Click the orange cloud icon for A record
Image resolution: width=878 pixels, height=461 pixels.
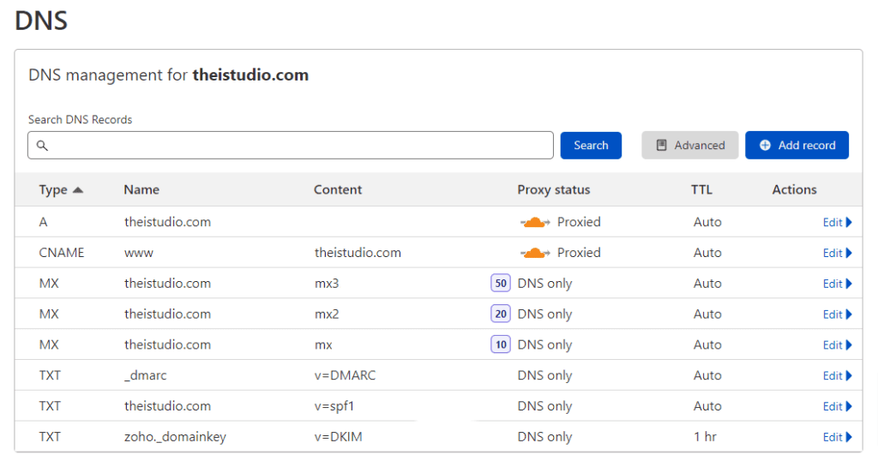pyautogui.click(x=535, y=222)
